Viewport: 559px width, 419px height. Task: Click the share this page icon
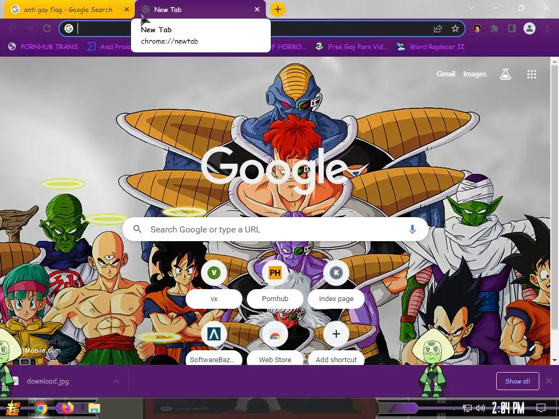pyautogui.click(x=438, y=28)
